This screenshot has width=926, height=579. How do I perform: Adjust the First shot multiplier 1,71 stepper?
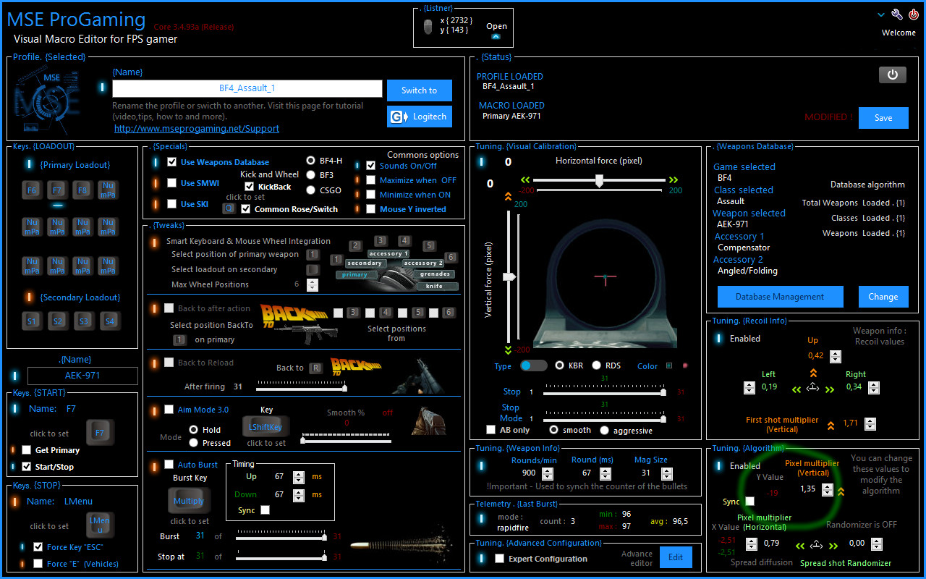tap(870, 424)
